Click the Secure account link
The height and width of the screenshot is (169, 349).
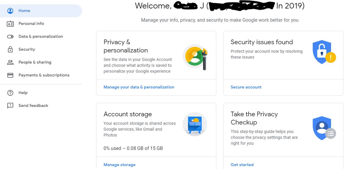coord(246,87)
